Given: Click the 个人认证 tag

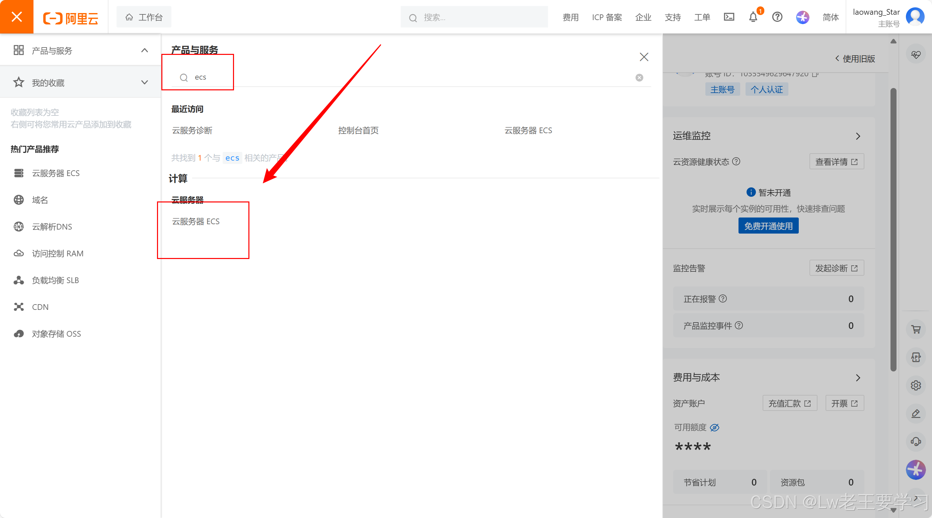Looking at the screenshot, I should pyautogui.click(x=766, y=89).
